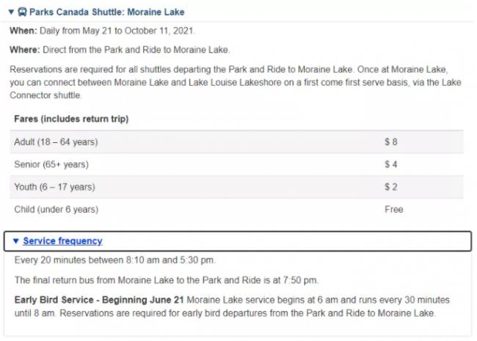Collapse the Parks Canada Shuttle: Moraine Lake section
Screen dimensions: 477x341
(x=10, y=12)
